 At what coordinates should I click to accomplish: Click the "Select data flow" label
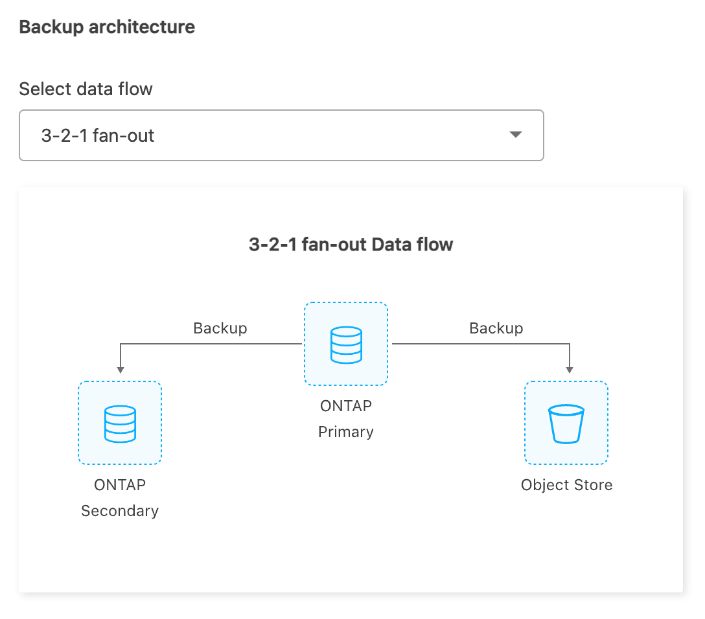pos(86,89)
